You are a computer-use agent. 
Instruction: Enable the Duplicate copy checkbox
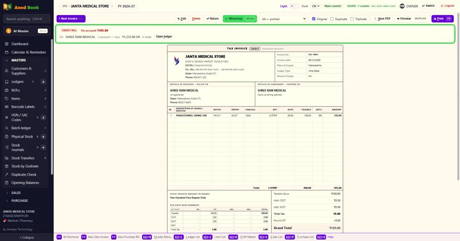click(332, 19)
